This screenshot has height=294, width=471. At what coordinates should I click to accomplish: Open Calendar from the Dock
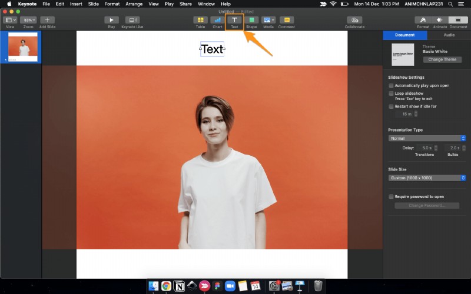pyautogui.click(x=256, y=286)
